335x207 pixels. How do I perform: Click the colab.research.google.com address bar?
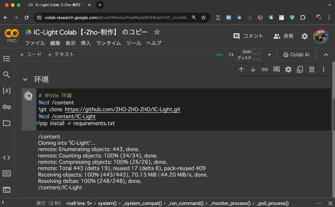(x=117, y=17)
